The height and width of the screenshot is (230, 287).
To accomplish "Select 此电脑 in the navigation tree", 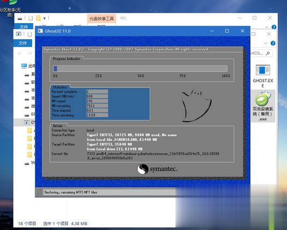I will coord(28,66).
